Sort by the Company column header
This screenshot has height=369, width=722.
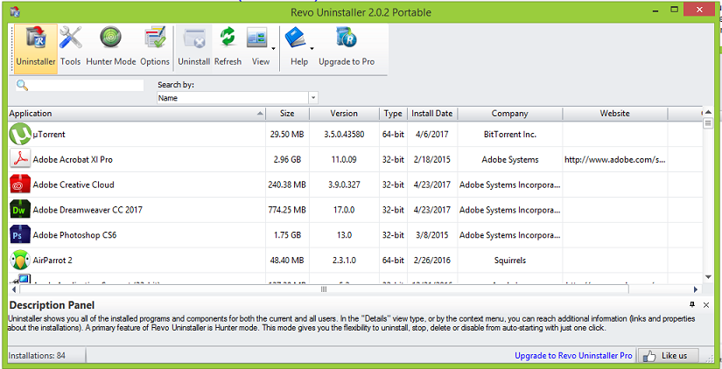tap(509, 114)
